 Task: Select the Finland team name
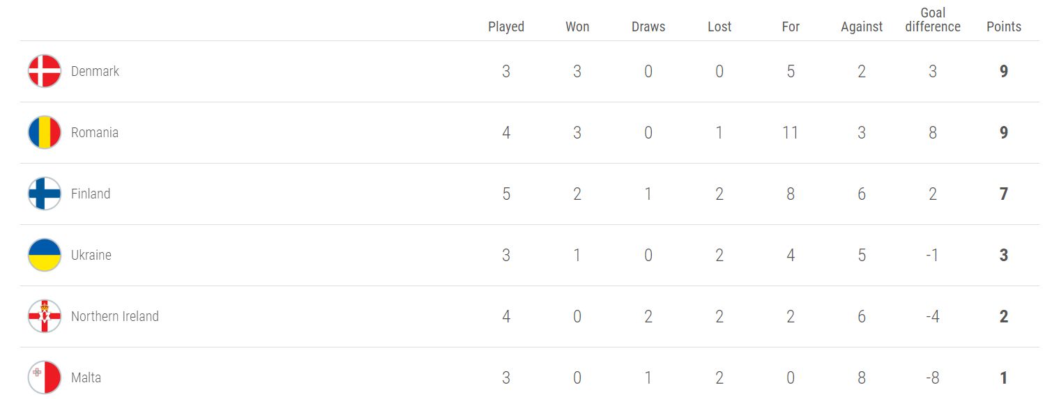pyautogui.click(x=91, y=194)
